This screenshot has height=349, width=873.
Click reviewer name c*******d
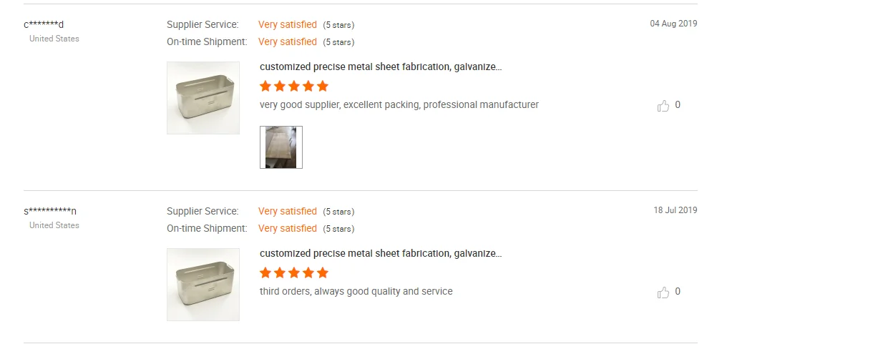pos(44,25)
